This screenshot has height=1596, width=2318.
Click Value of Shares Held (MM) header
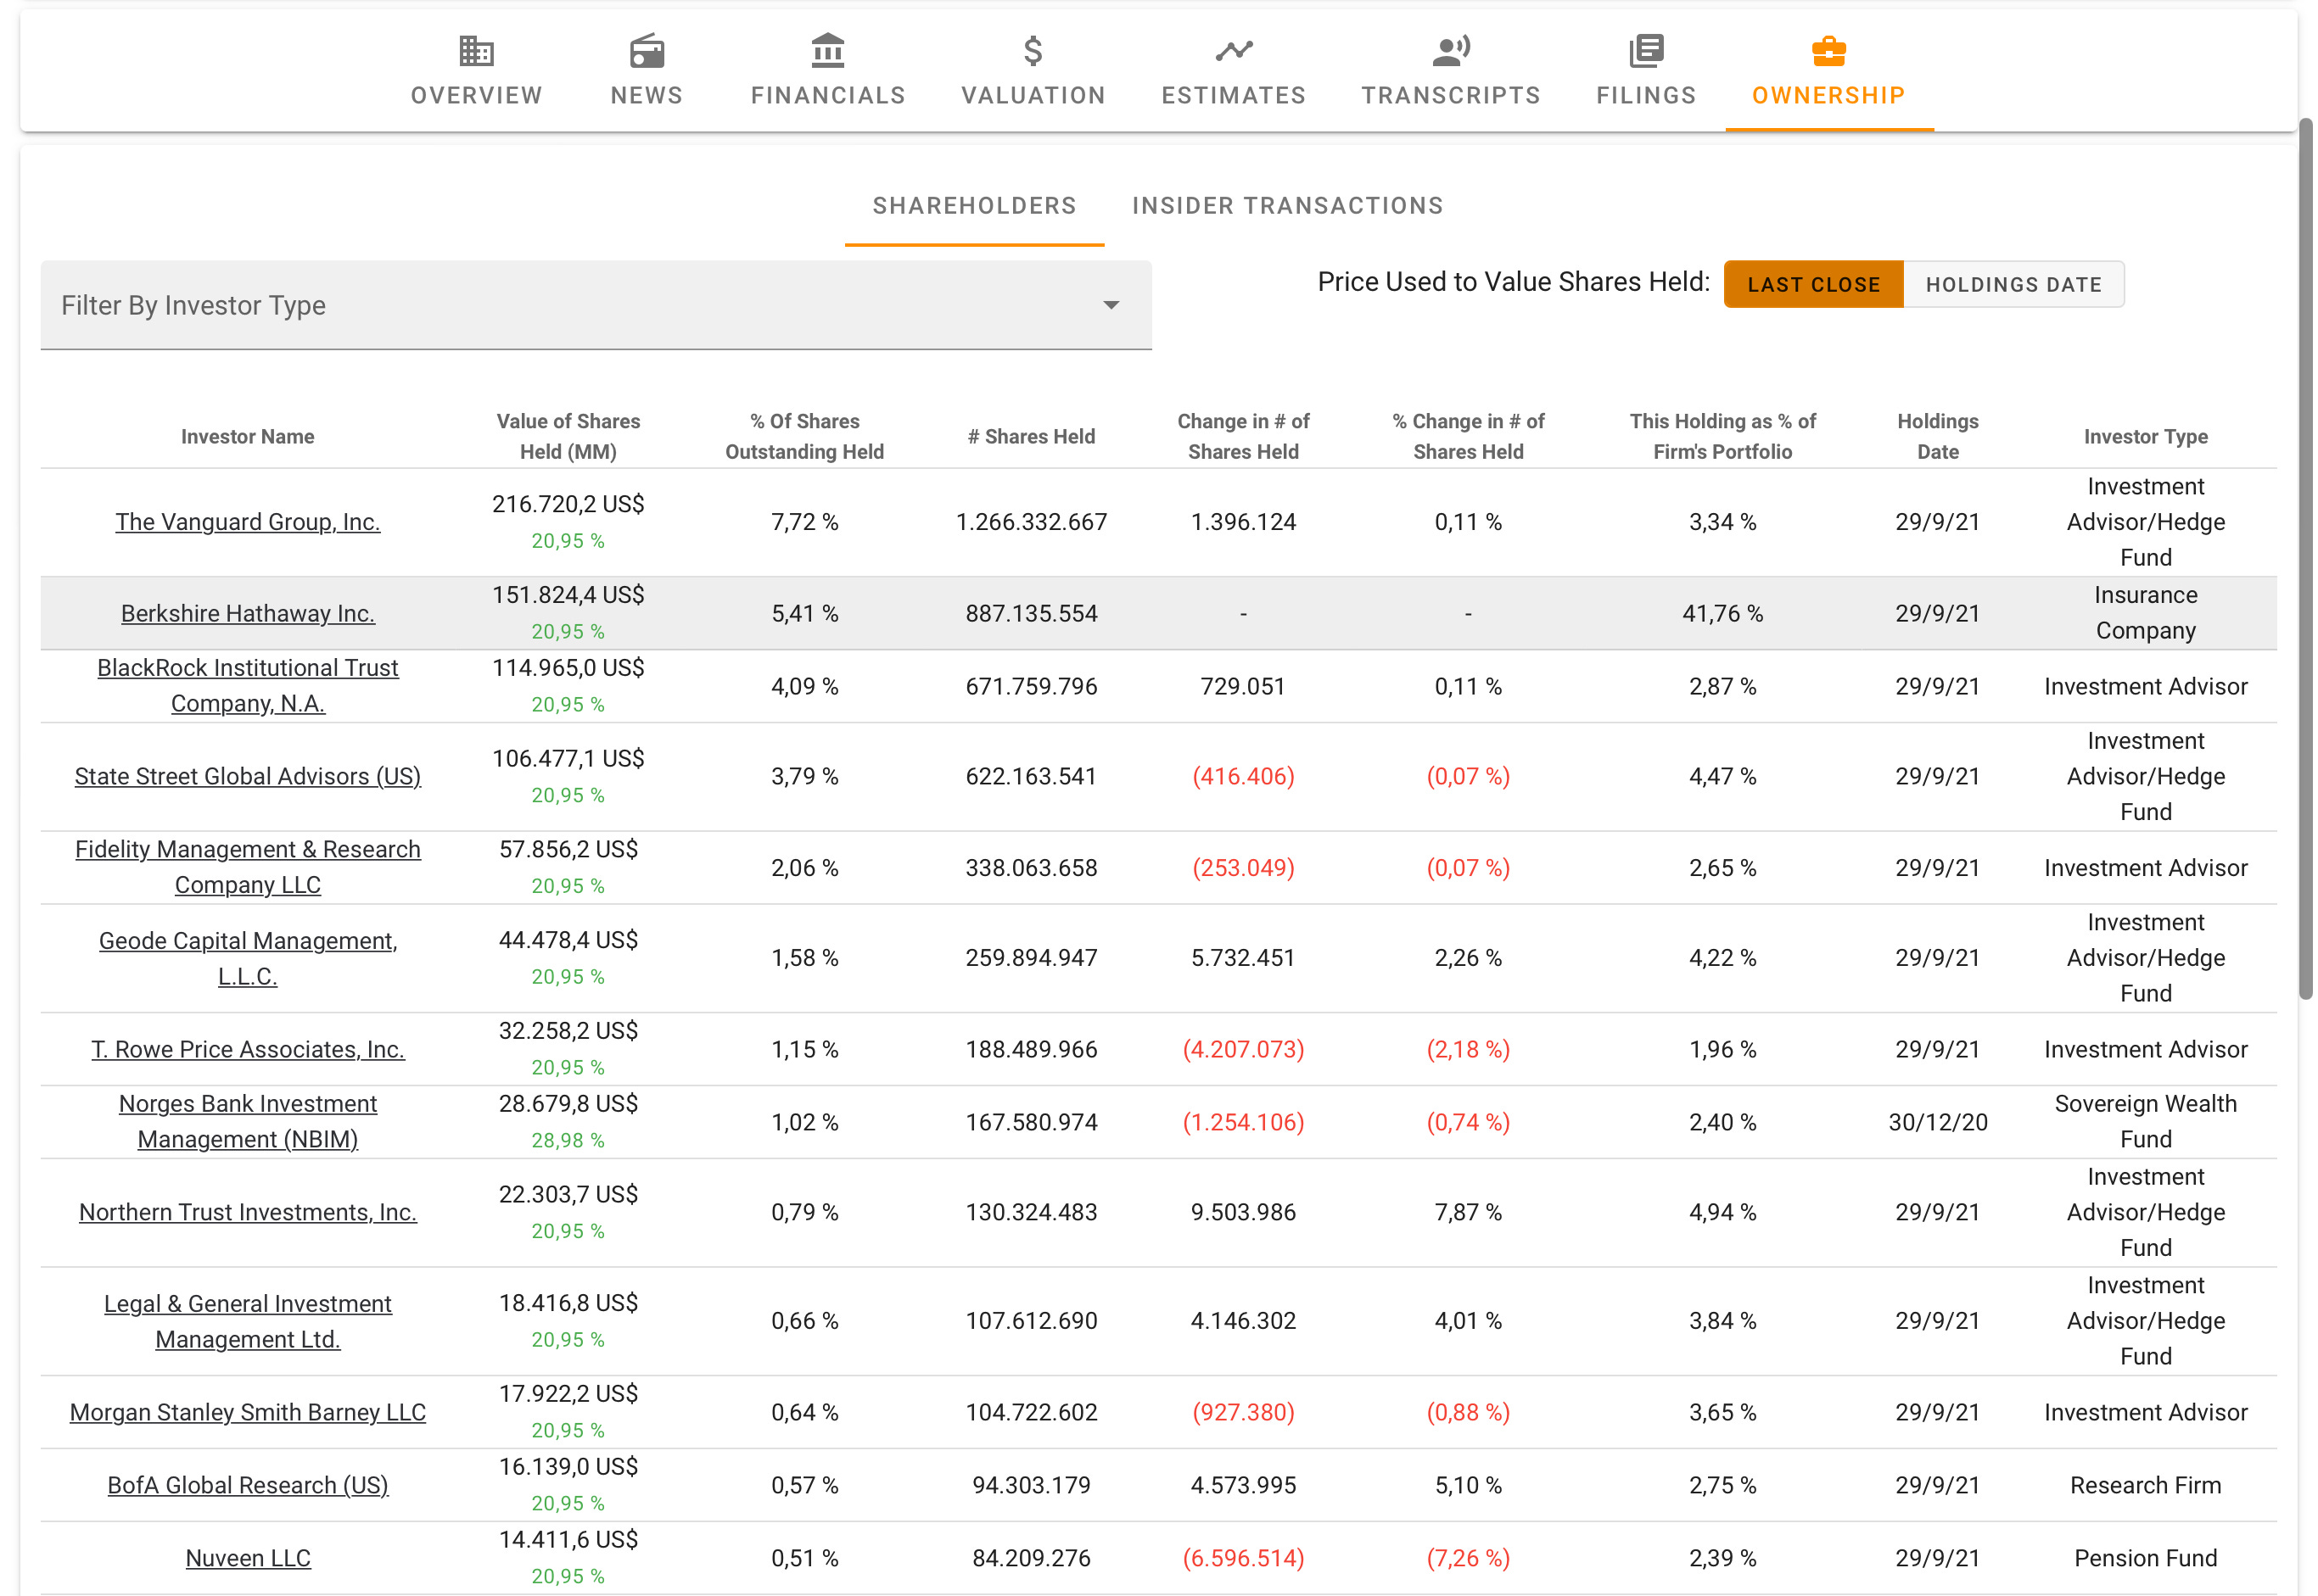click(x=568, y=437)
